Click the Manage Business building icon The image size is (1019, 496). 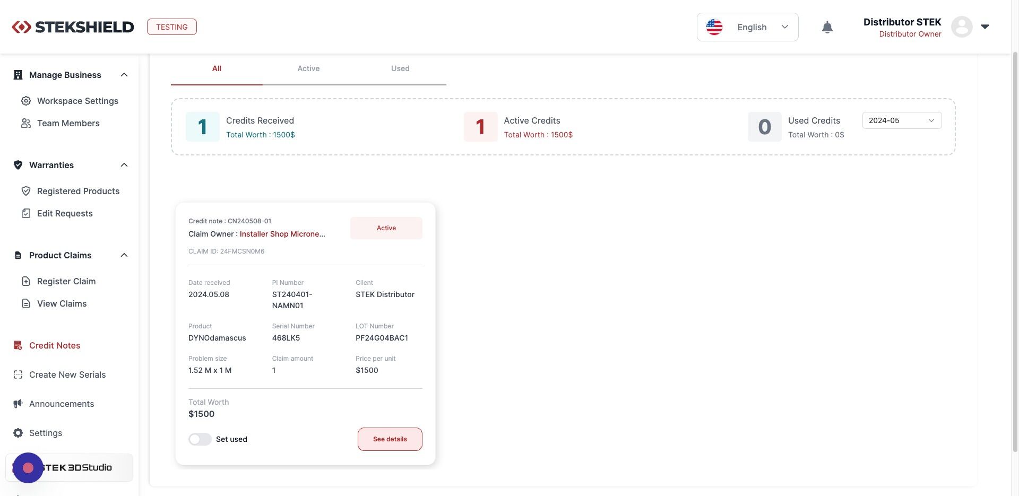[18, 75]
